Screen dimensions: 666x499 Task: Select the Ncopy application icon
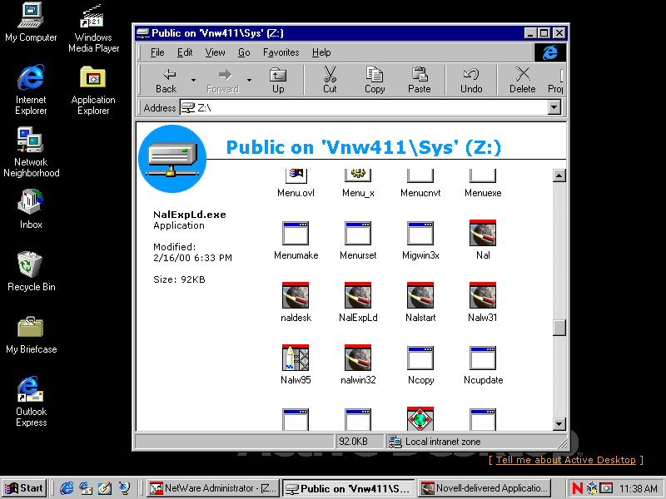[420, 358]
